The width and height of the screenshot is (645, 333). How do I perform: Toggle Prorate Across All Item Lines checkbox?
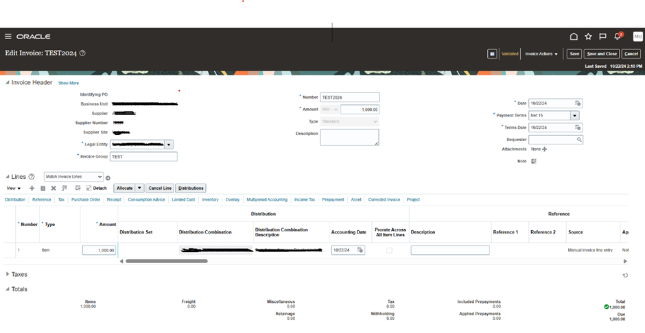coord(390,251)
